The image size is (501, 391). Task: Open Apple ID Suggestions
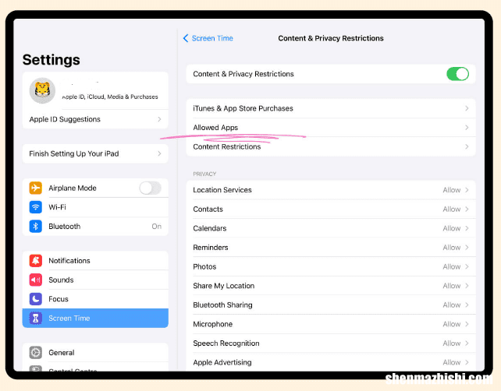coord(95,119)
